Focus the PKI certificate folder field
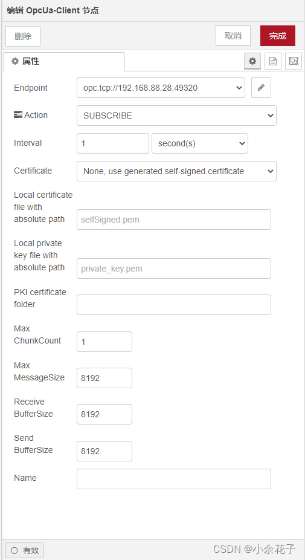The height and width of the screenshot is (560, 305). tap(174, 305)
